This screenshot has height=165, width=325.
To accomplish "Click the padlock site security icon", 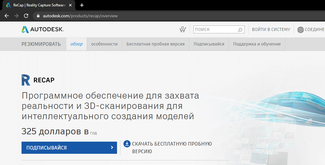I will (38, 16).
